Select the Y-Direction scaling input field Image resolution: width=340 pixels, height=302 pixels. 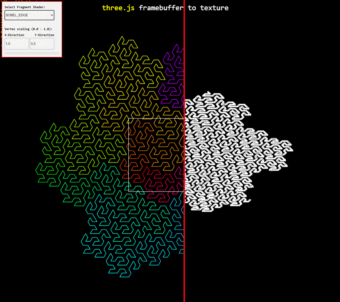coord(42,43)
